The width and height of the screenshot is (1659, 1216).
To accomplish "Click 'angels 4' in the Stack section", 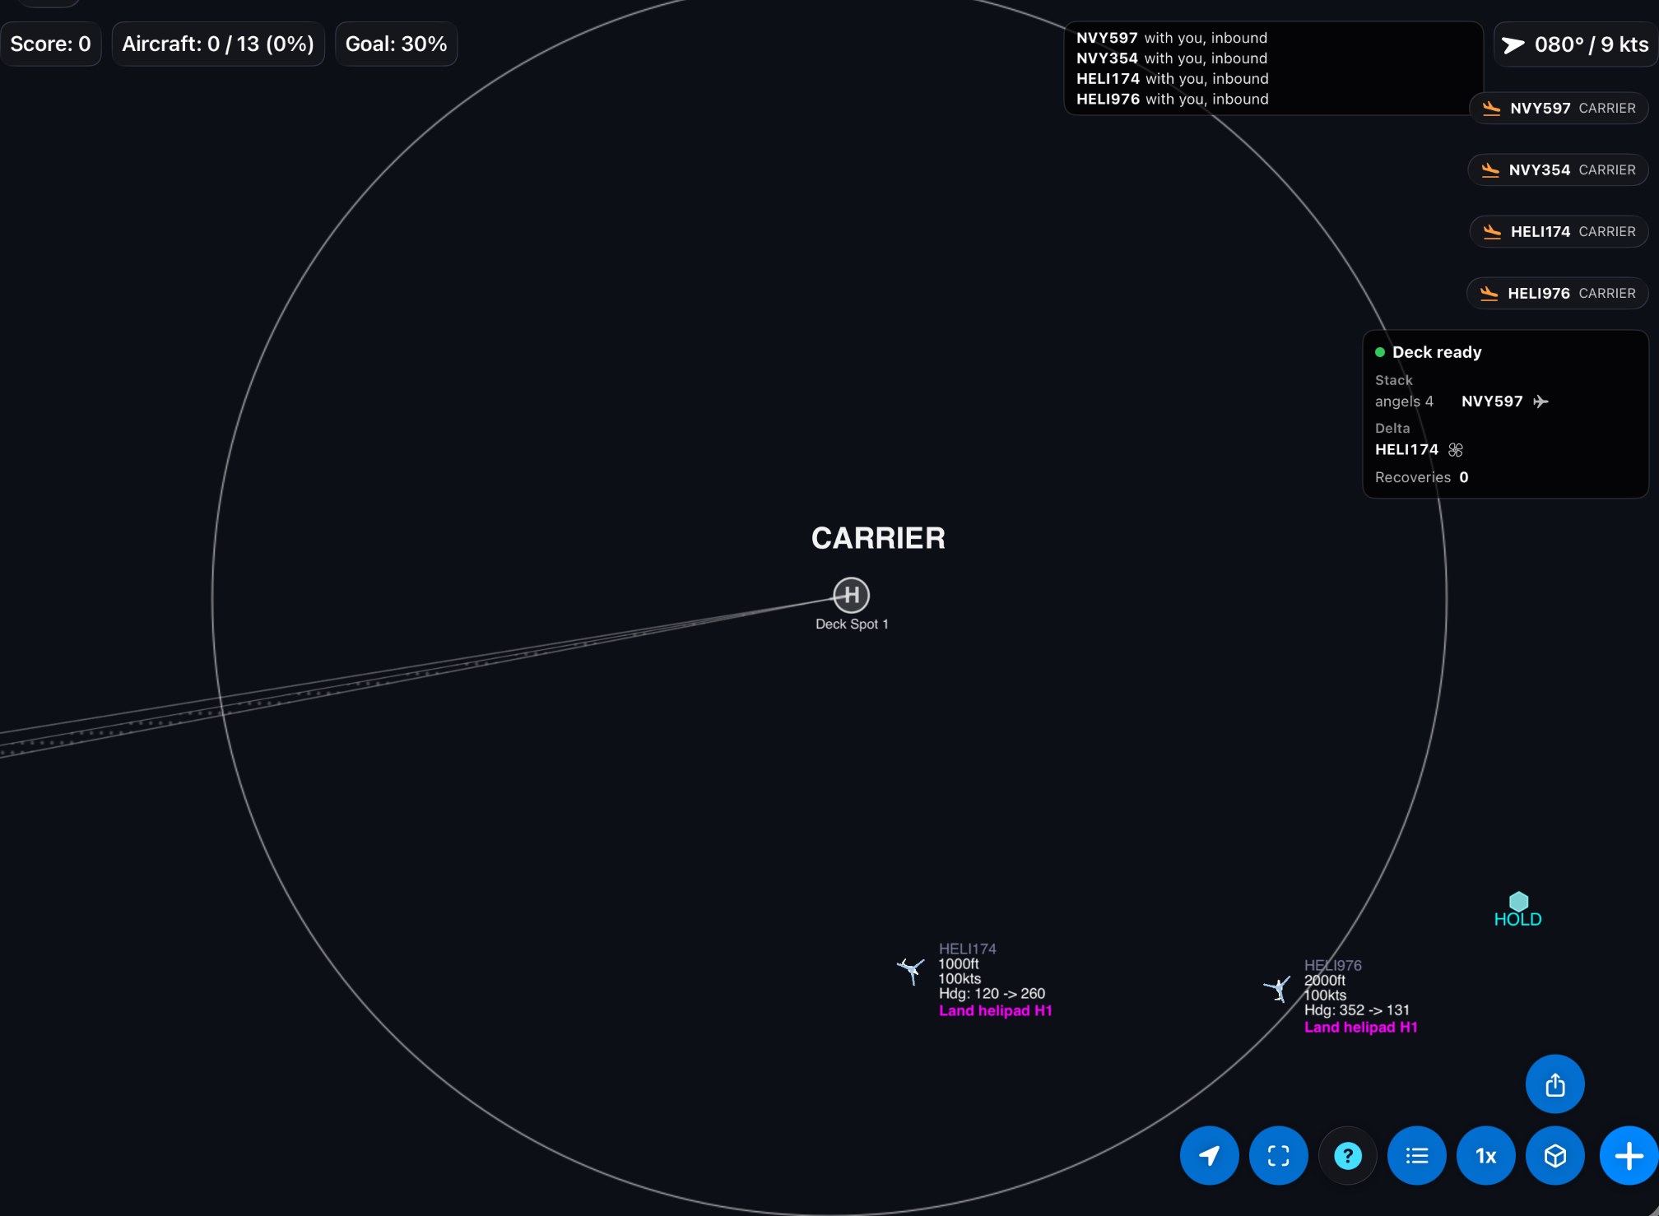I will click(1404, 401).
